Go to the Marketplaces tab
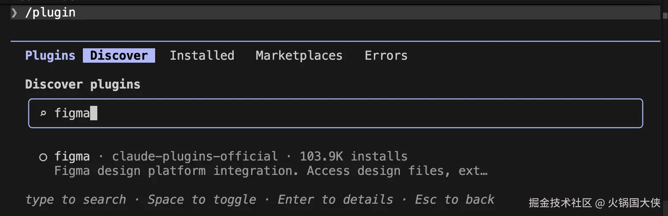The width and height of the screenshot is (668, 216). (x=299, y=55)
